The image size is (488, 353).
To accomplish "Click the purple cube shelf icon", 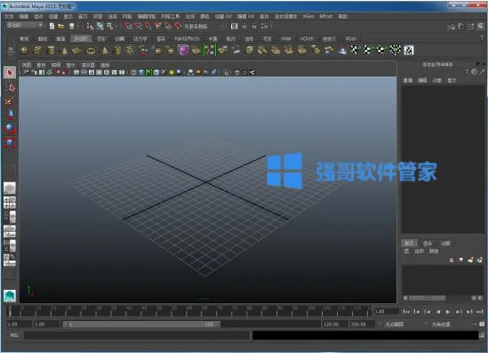I will pyautogui.click(x=183, y=50).
